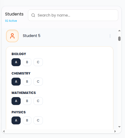The width and height of the screenshot is (125, 138).
Task: Click the scroll left arrow
Action: (4, 131)
